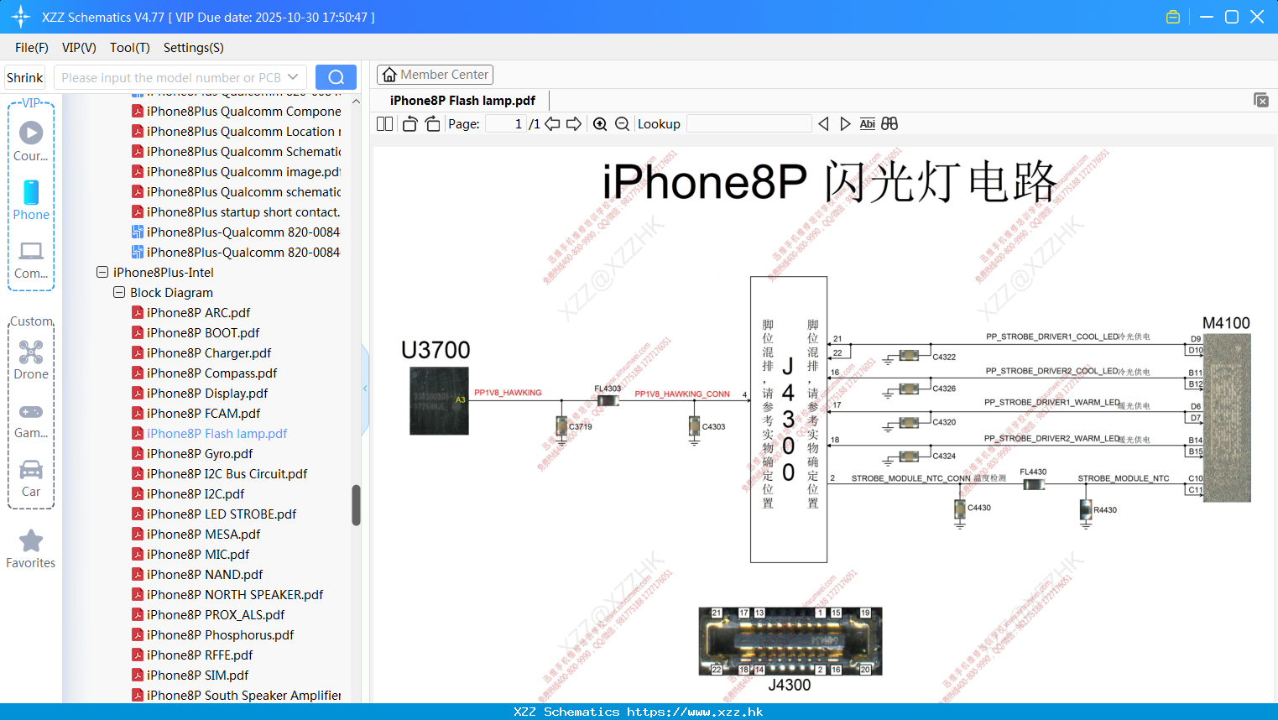Zoom in on the schematic
The height and width of the screenshot is (720, 1278).
(x=600, y=124)
